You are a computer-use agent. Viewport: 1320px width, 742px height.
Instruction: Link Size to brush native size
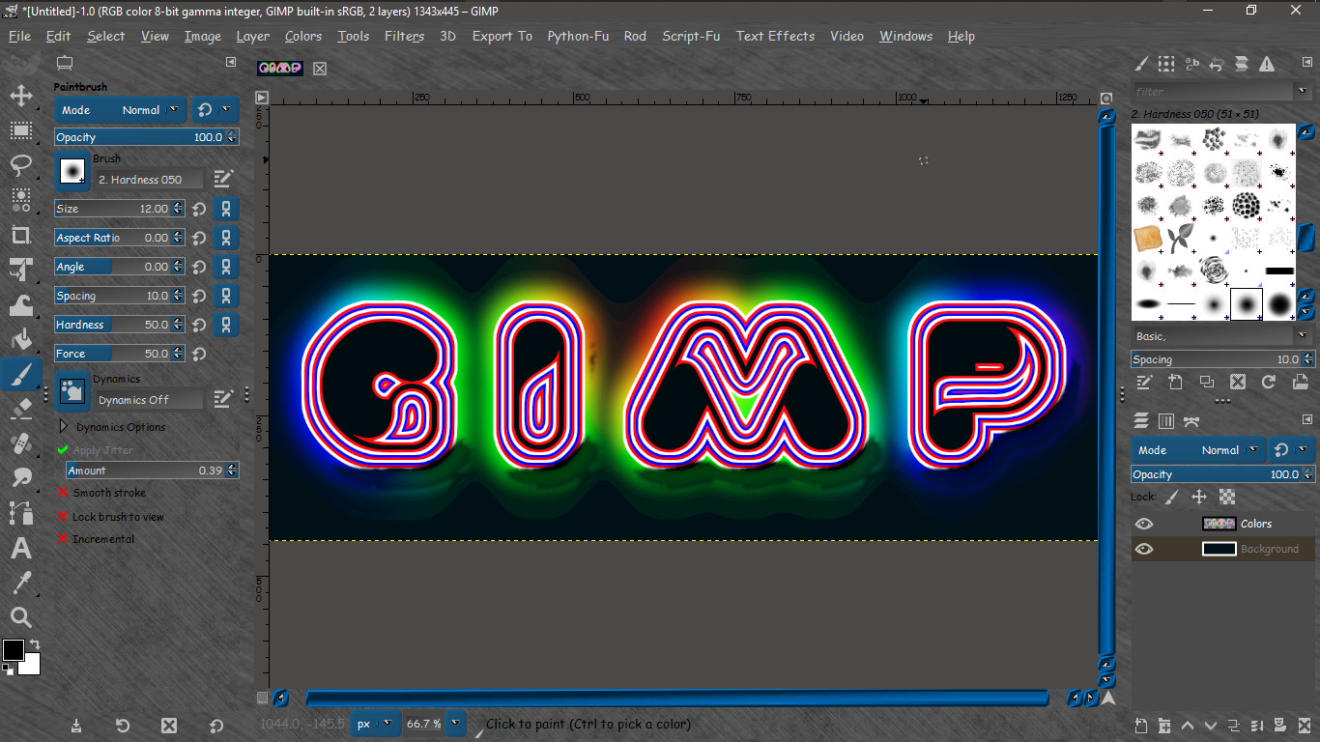click(x=226, y=209)
